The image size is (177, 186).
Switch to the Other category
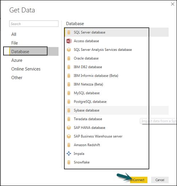(17, 78)
